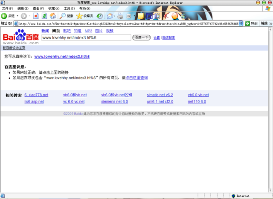The height and width of the screenshot is (199, 273).
Task: Click the address bar URL field
Action: coord(128,23)
